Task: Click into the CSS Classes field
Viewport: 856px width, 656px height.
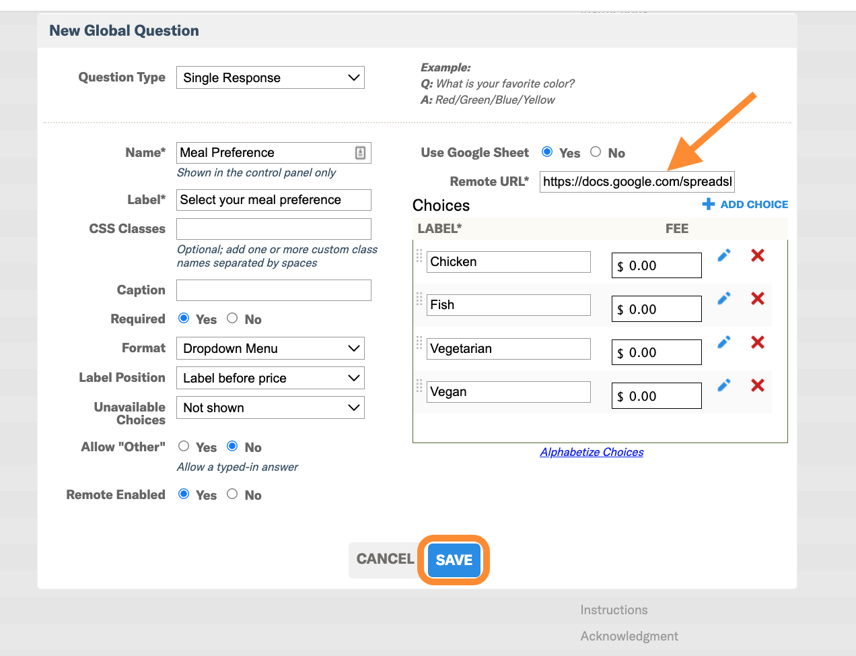Action: click(x=274, y=229)
